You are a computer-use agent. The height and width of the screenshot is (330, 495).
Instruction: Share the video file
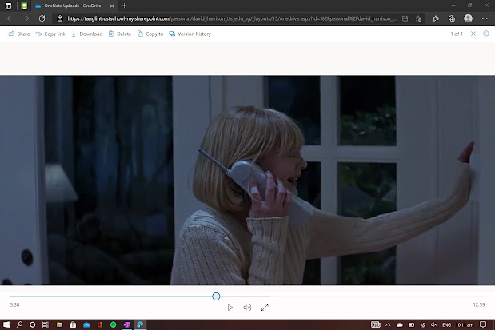[19, 34]
